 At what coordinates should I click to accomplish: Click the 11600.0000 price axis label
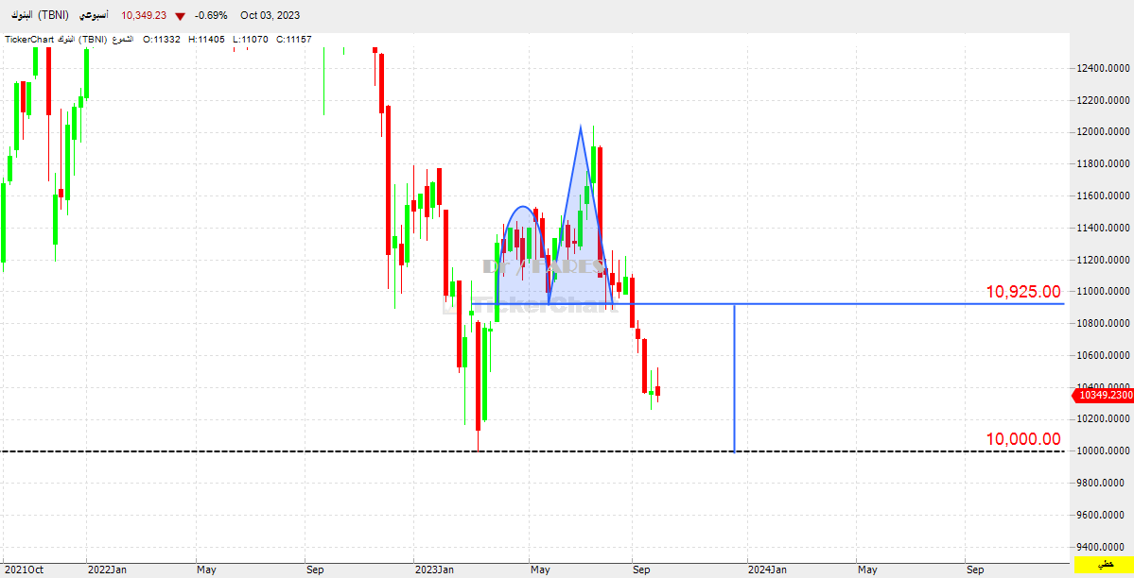(1102, 195)
